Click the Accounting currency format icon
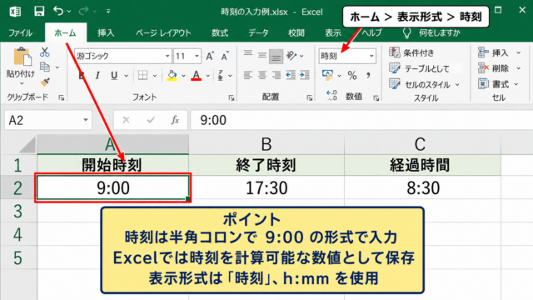533x300 pixels. [x=327, y=75]
